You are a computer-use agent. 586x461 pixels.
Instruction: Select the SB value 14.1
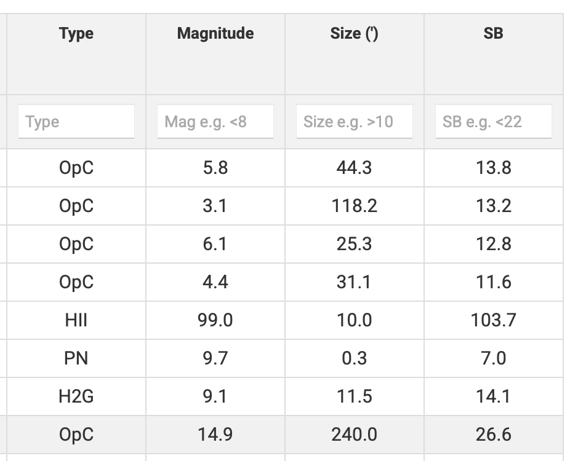coord(493,396)
